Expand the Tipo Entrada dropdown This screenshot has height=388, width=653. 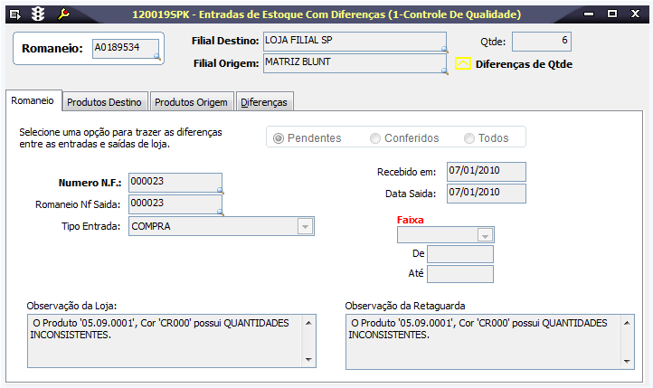(305, 226)
